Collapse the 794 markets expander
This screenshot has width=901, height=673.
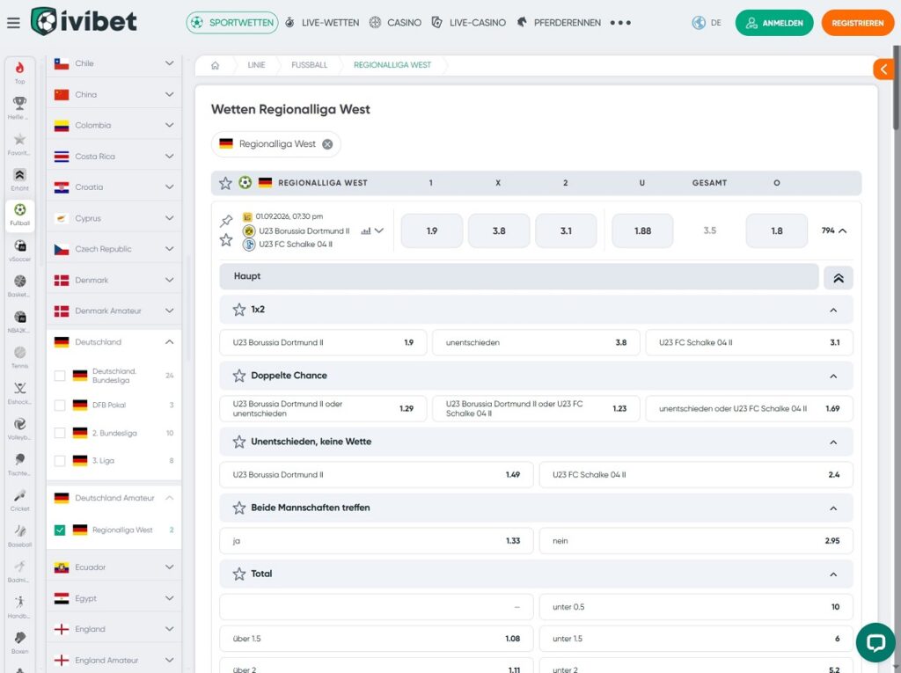coord(834,230)
